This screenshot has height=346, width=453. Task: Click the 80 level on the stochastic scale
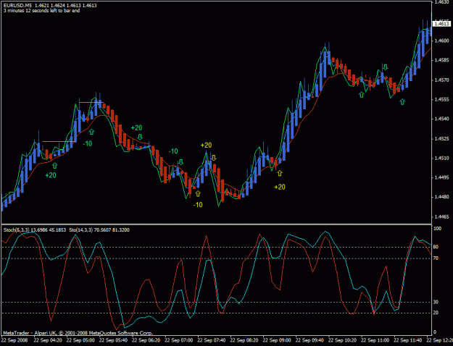click(x=436, y=247)
